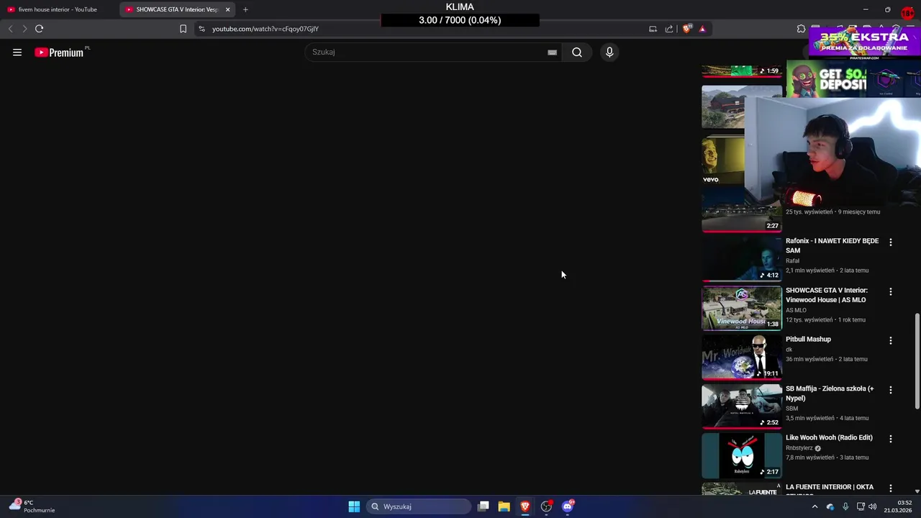This screenshot has height=518, width=921.
Task: Open the SBM channel name
Action: [791, 409]
